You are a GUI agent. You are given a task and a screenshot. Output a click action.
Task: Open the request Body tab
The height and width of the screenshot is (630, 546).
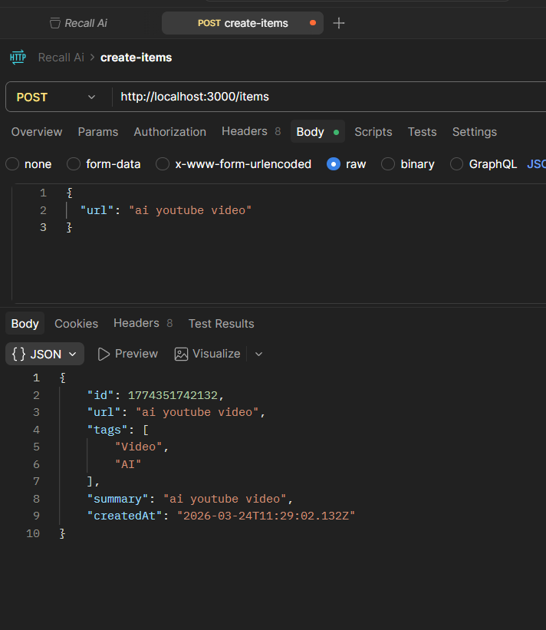pyautogui.click(x=317, y=131)
